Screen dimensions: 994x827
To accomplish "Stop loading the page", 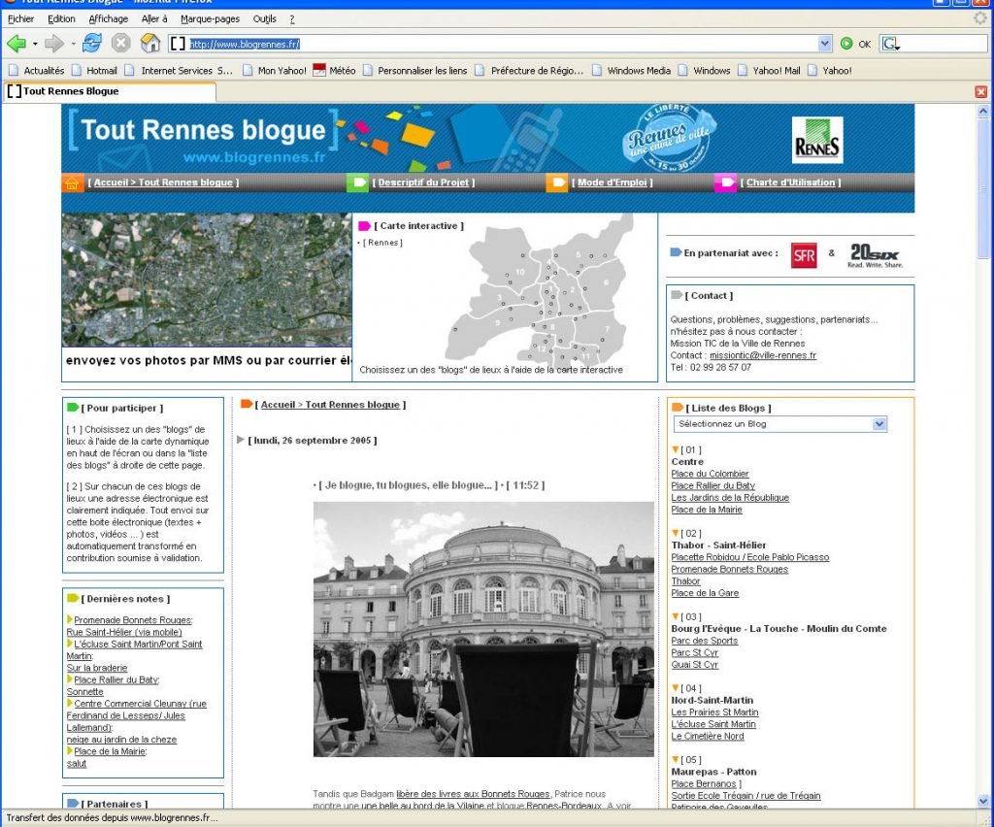I will 120,43.
